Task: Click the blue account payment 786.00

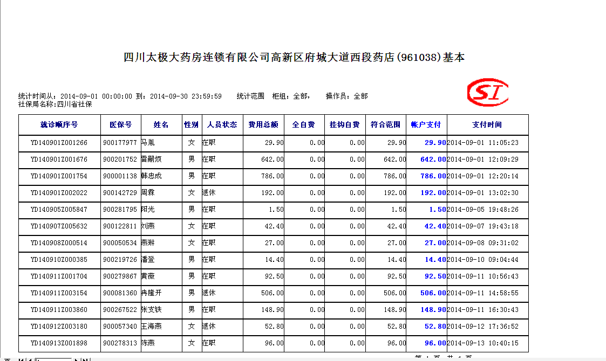Action: tap(433, 176)
